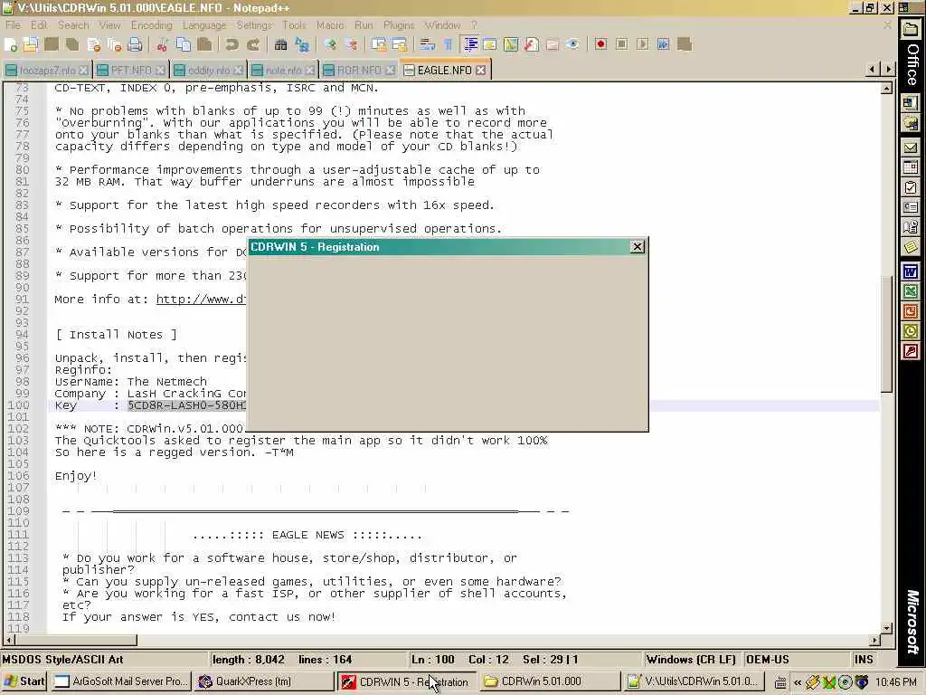926x695 pixels.
Task: Click the Print toolbar icon
Action: point(135,45)
